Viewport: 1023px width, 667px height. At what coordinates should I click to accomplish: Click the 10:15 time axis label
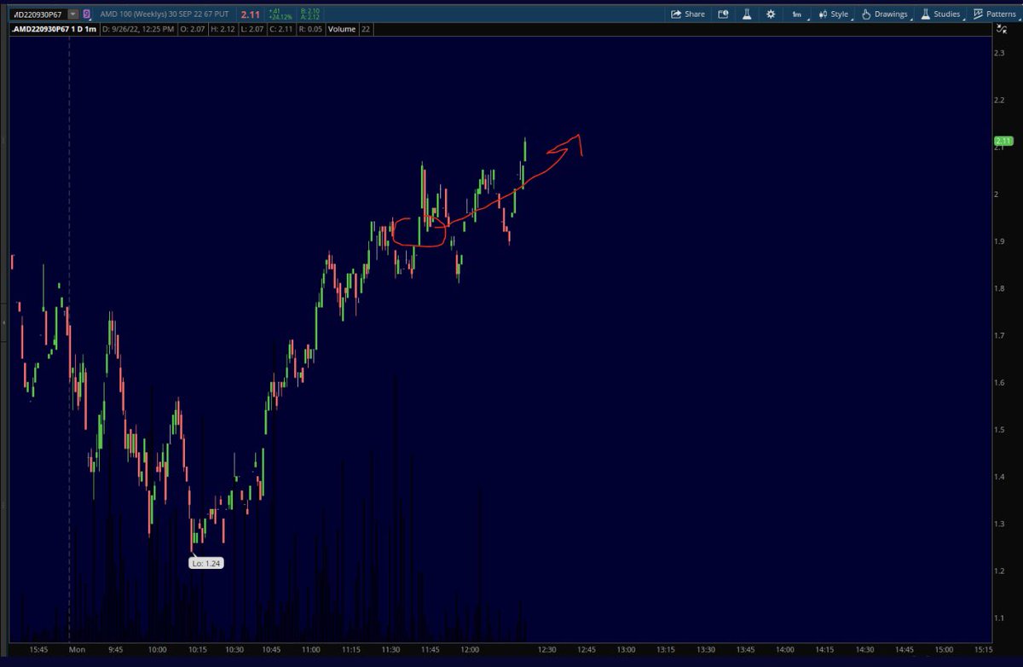tap(196, 649)
